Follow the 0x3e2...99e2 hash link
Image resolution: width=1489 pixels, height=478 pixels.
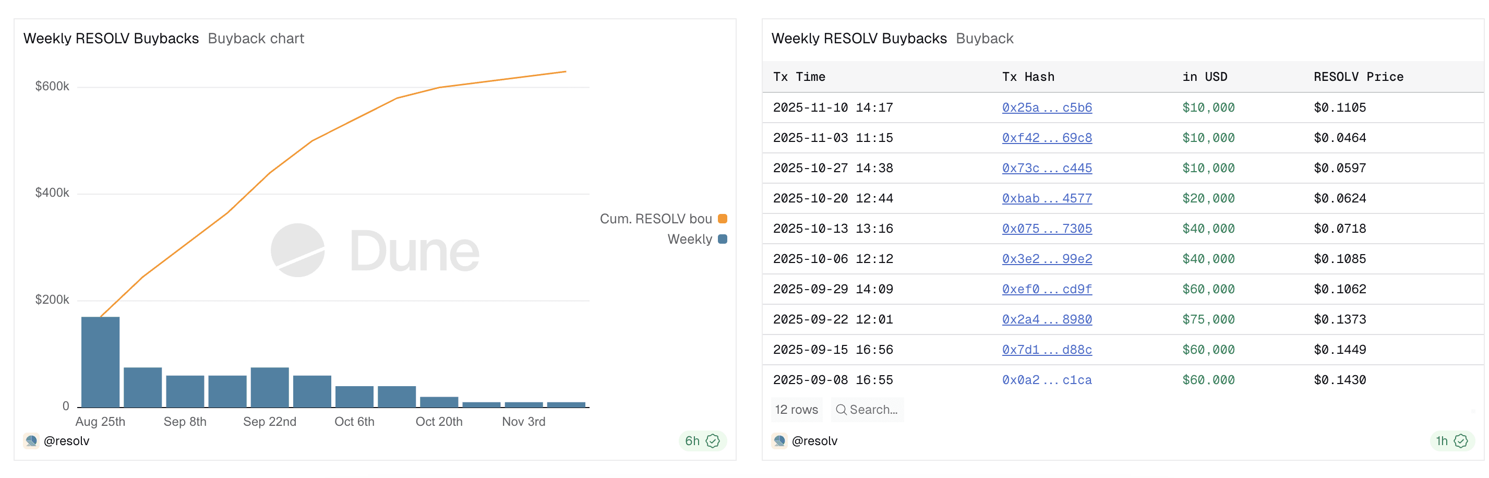pyautogui.click(x=1046, y=259)
